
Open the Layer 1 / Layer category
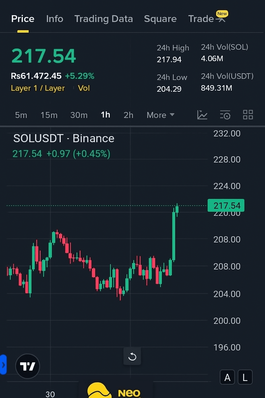(38, 88)
